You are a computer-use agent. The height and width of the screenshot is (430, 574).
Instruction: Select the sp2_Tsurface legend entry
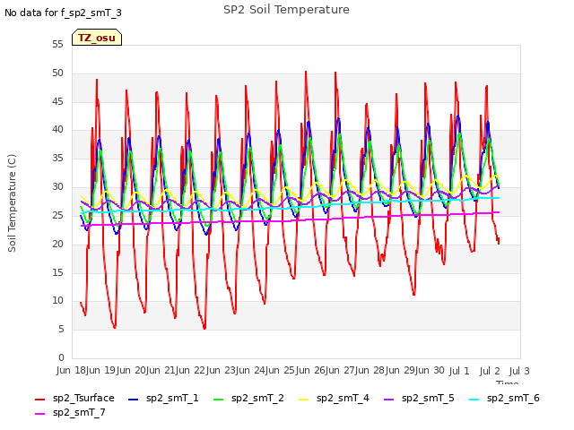(74, 398)
